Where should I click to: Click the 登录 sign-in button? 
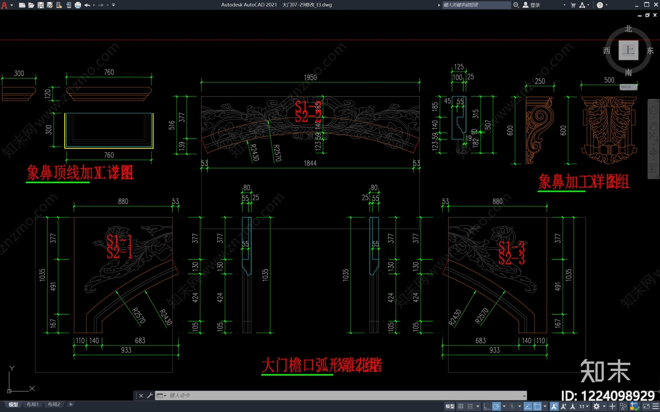pyautogui.click(x=531, y=5)
